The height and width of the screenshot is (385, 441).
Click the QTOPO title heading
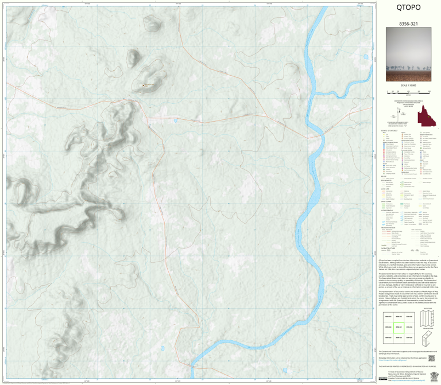click(x=408, y=7)
